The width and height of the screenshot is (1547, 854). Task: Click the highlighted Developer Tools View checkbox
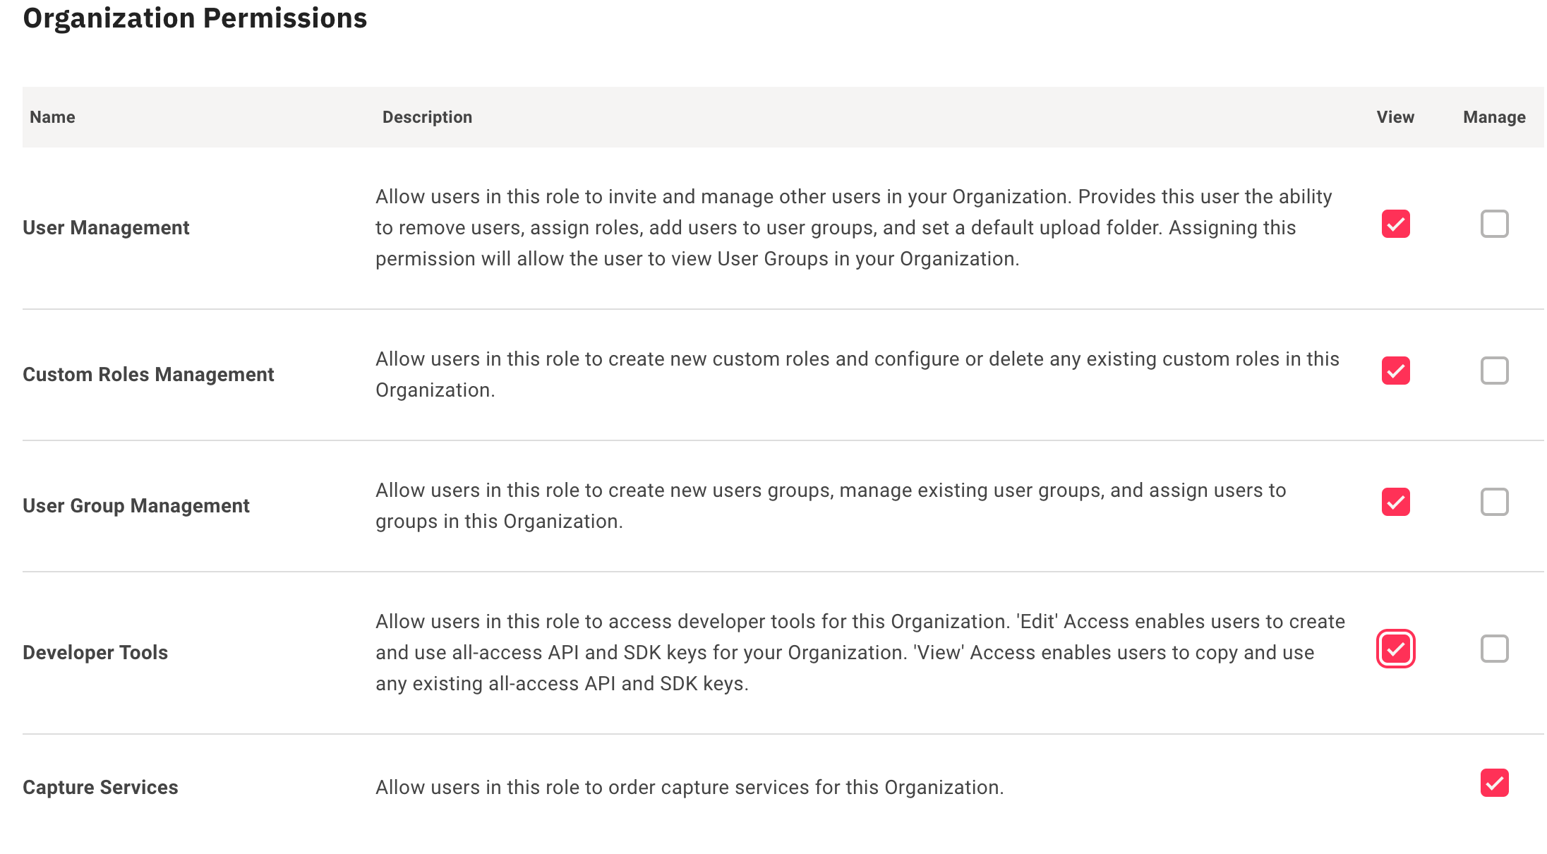coord(1395,649)
